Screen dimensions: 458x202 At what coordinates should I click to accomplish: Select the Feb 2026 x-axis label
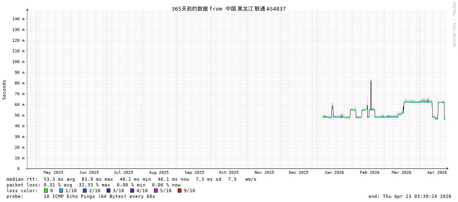(x=369, y=173)
